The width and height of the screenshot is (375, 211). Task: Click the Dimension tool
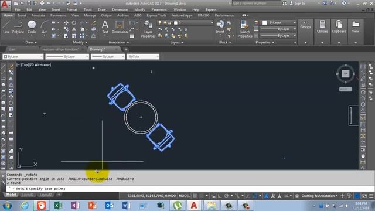pos(120,27)
